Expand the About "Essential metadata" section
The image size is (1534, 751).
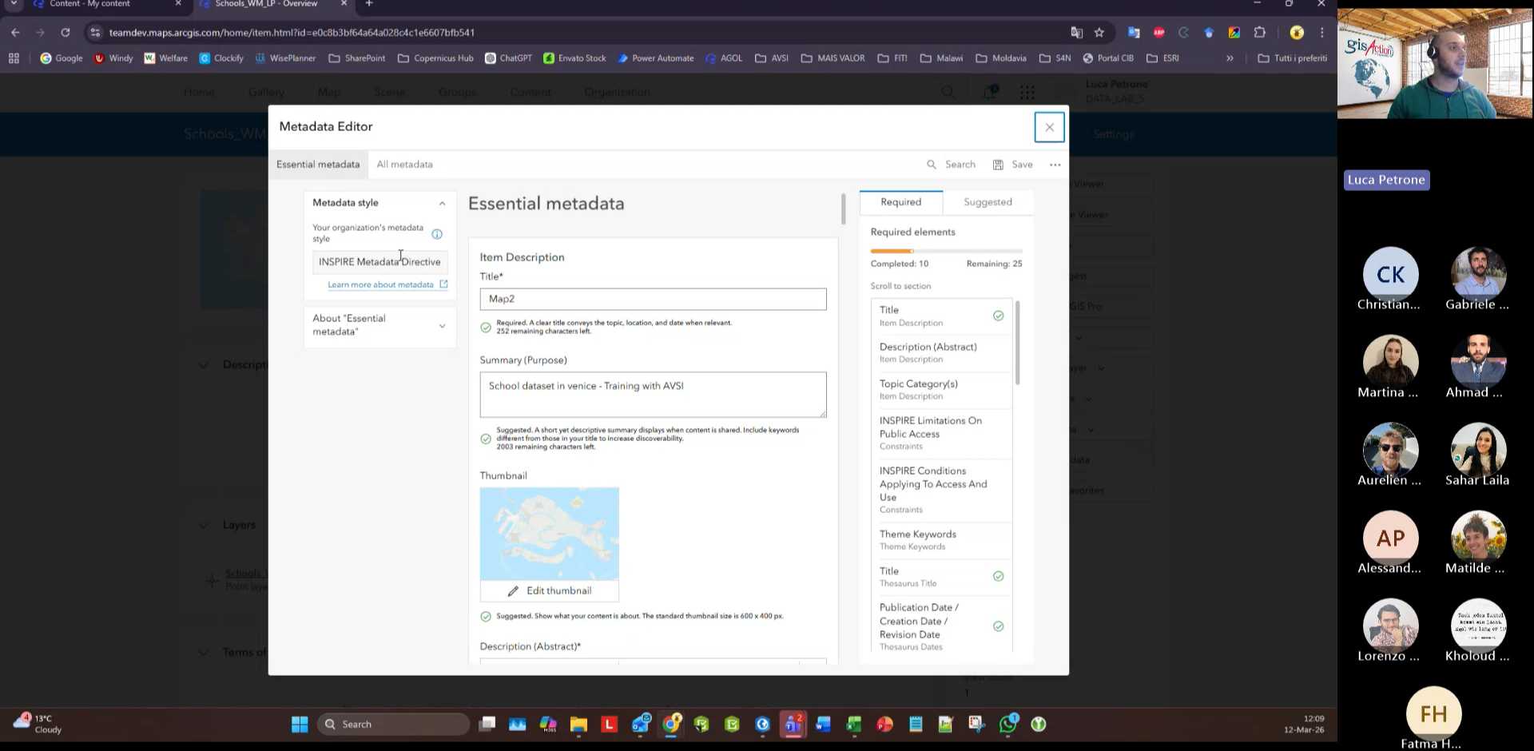tap(442, 326)
